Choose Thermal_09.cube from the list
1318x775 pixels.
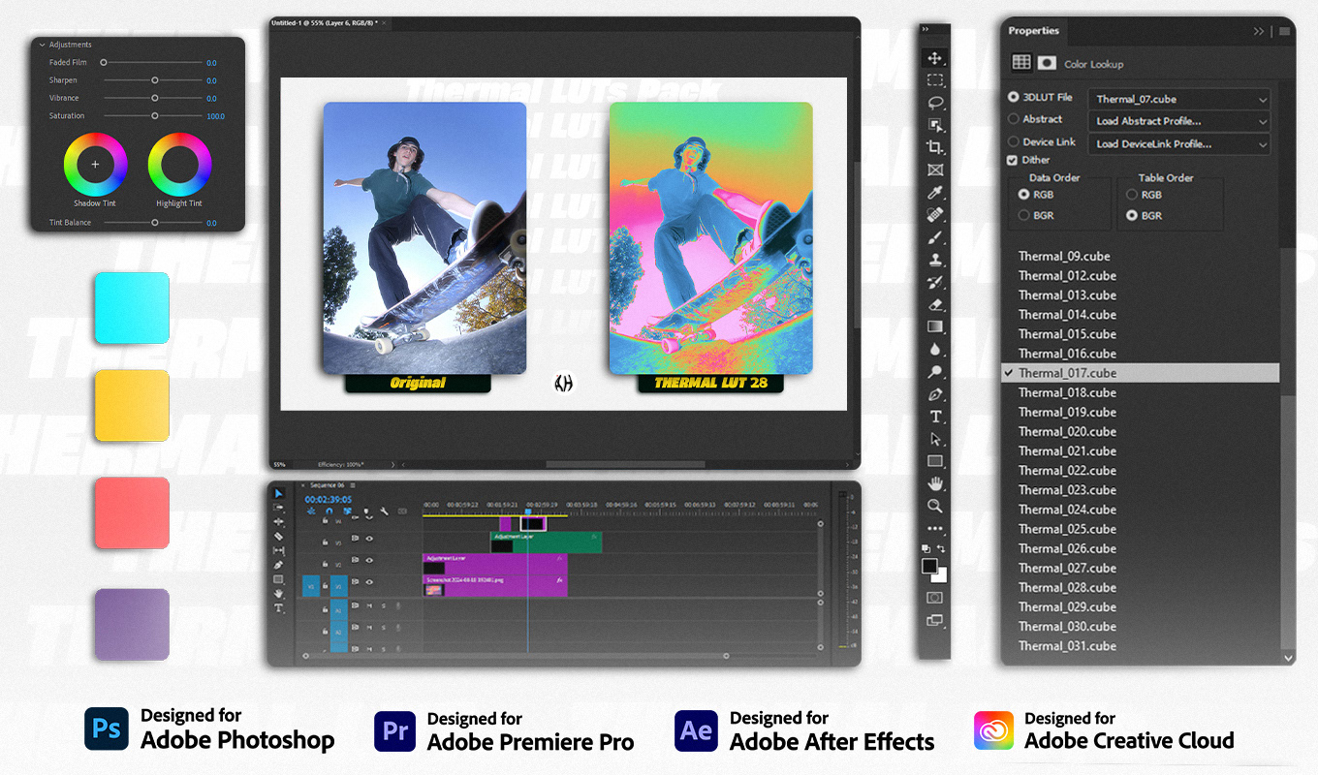point(1064,256)
